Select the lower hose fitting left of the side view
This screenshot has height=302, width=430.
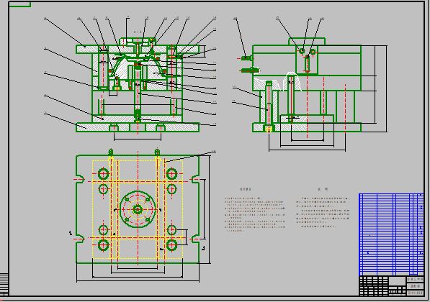(250, 70)
